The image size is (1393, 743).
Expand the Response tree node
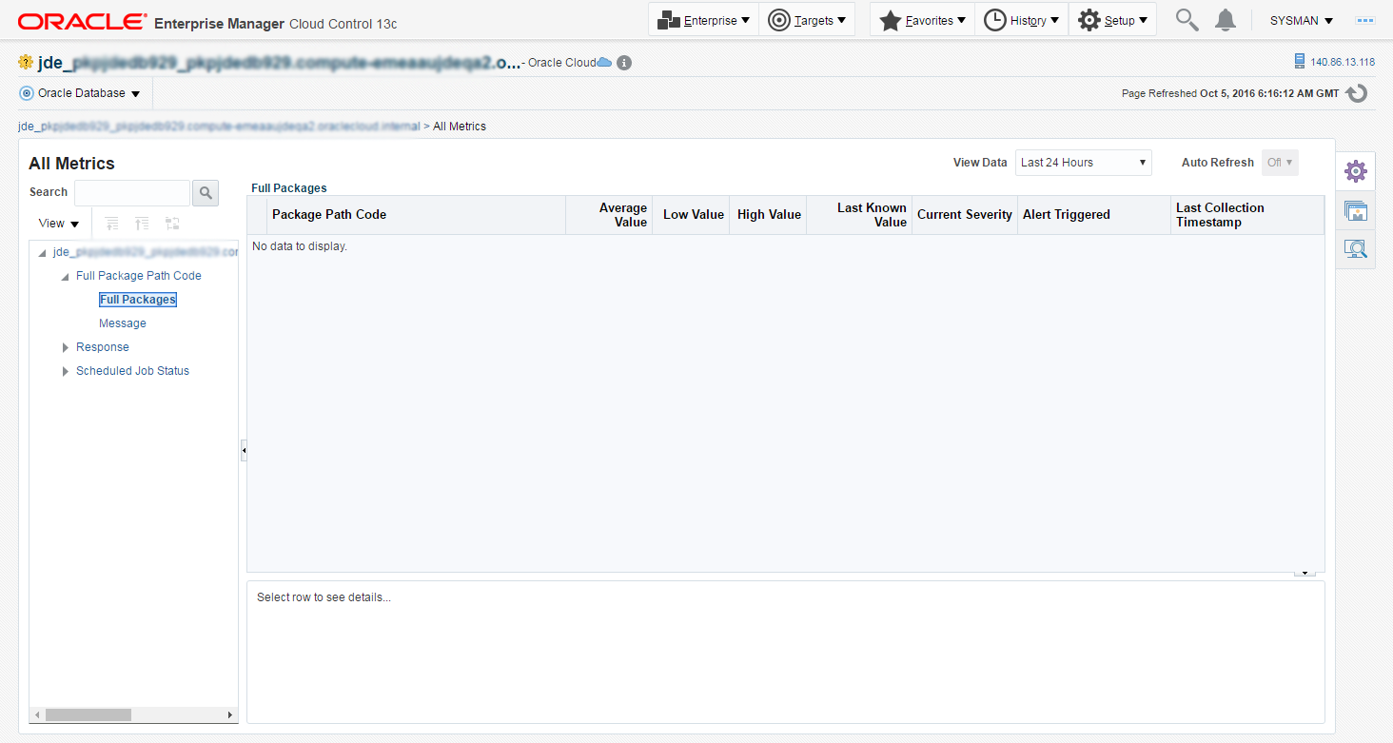coord(66,347)
